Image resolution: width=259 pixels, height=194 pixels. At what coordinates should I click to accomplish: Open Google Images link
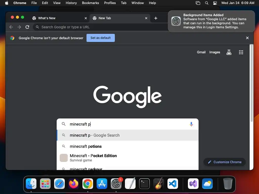pos(214,52)
